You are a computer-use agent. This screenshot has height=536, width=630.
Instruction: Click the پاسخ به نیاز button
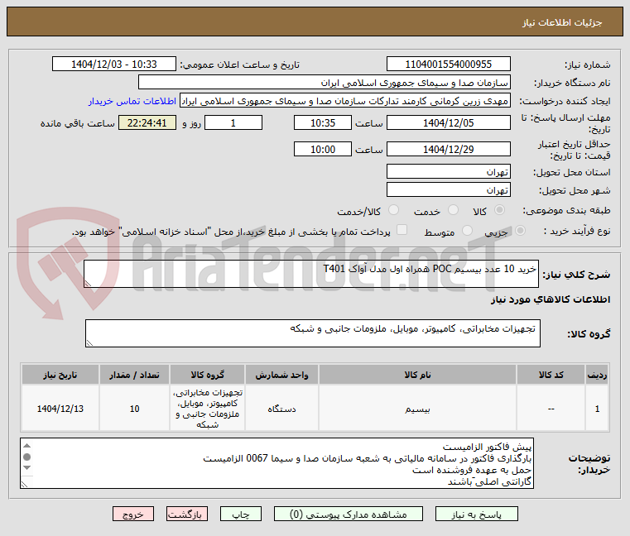click(477, 514)
